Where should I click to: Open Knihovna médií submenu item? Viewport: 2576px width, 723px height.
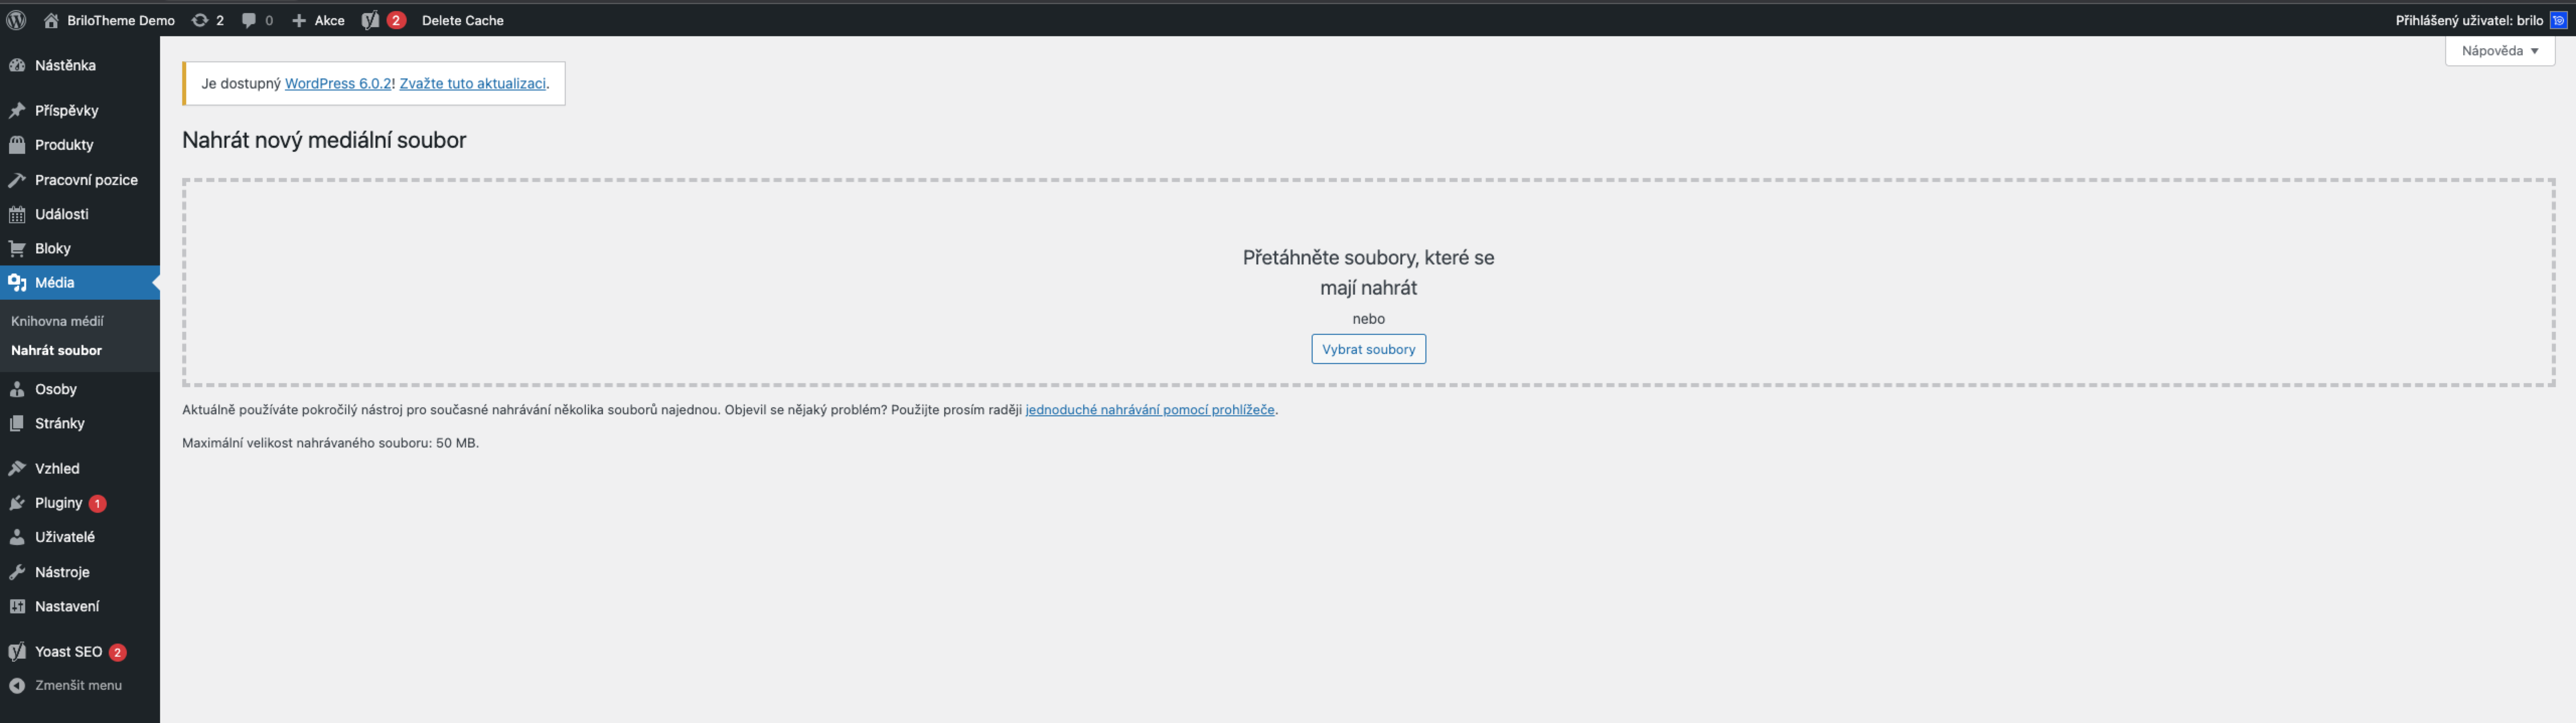[57, 322]
